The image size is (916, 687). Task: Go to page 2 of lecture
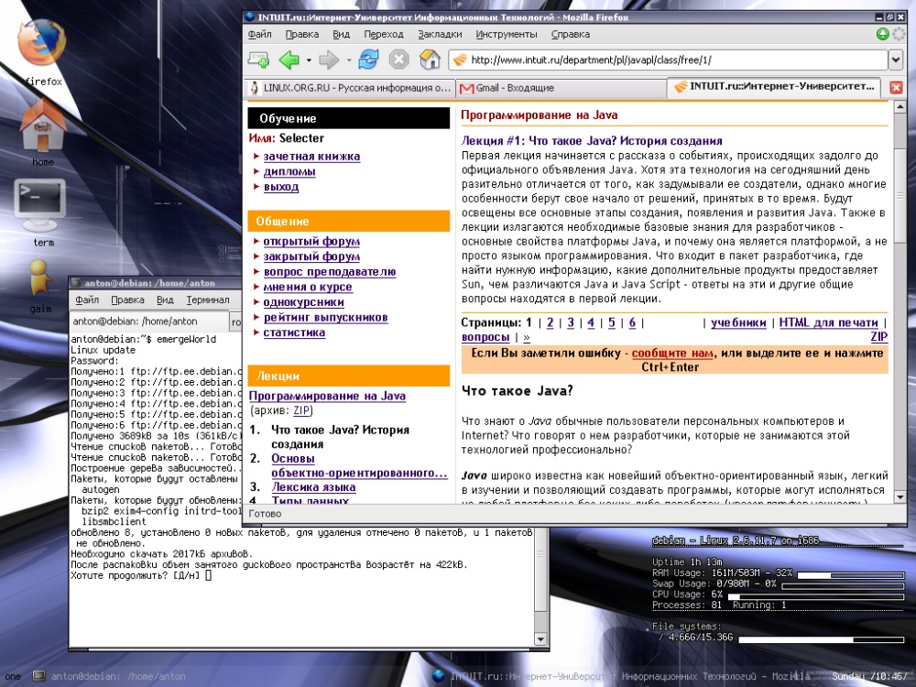pos(550,322)
